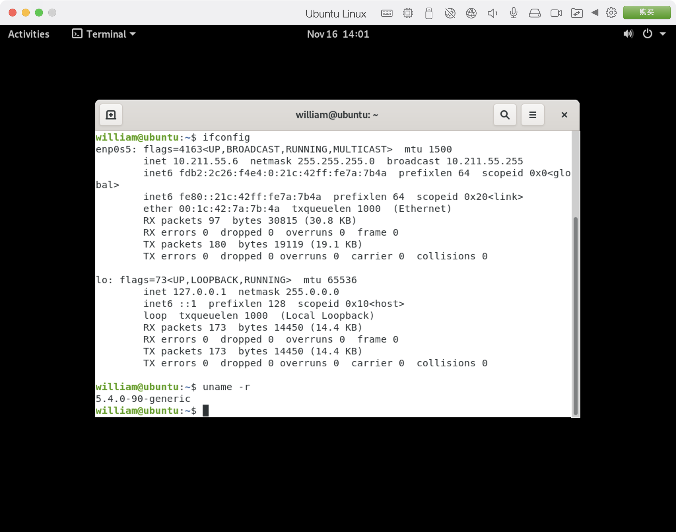Click the (Local Loopback) text
This screenshot has width=676, height=532.
click(x=327, y=316)
